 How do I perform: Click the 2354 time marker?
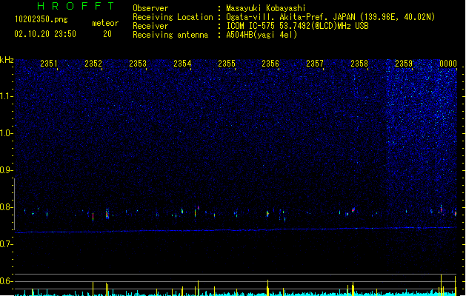(182, 63)
